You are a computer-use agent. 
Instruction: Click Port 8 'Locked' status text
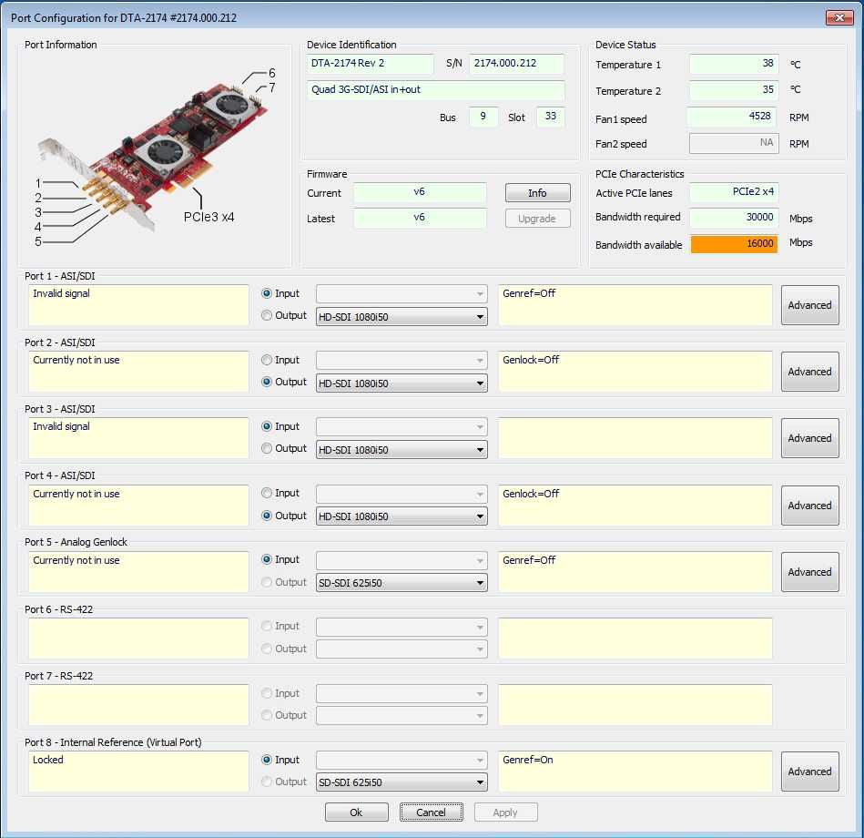tap(48, 760)
